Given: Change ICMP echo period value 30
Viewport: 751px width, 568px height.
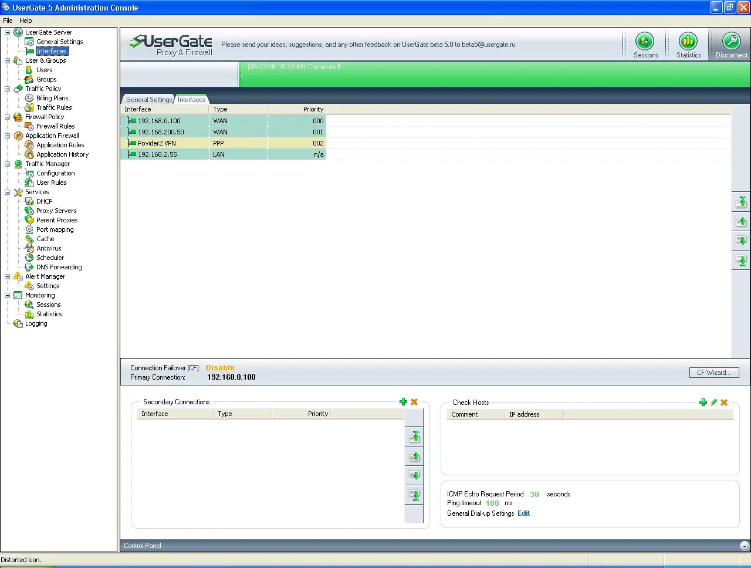Looking at the screenshot, I should click(535, 494).
